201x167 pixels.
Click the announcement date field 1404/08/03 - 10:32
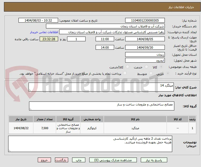pos(38,21)
